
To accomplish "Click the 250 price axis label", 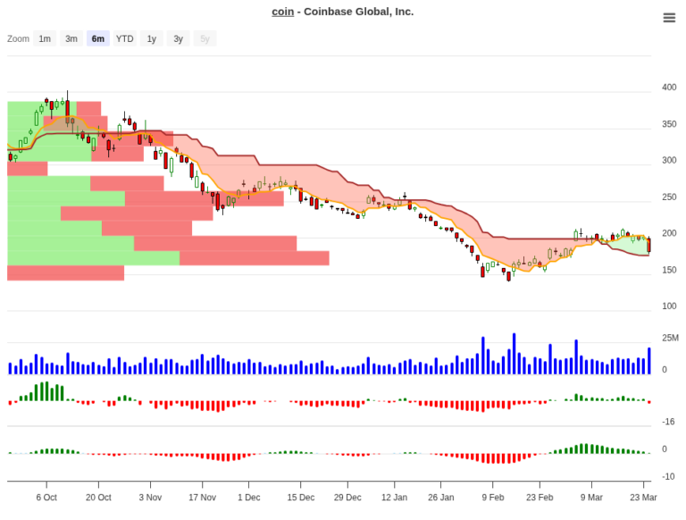I will [x=669, y=197].
